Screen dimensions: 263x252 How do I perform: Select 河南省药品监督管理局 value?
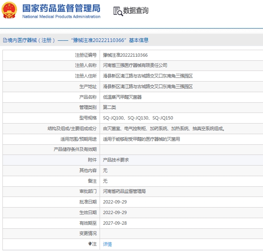pyautogui.click(x=124, y=191)
